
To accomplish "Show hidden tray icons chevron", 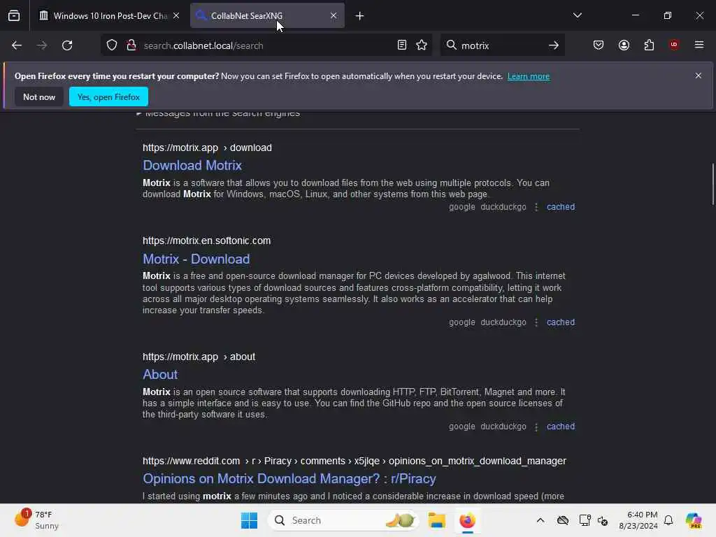I will pyautogui.click(x=540, y=520).
